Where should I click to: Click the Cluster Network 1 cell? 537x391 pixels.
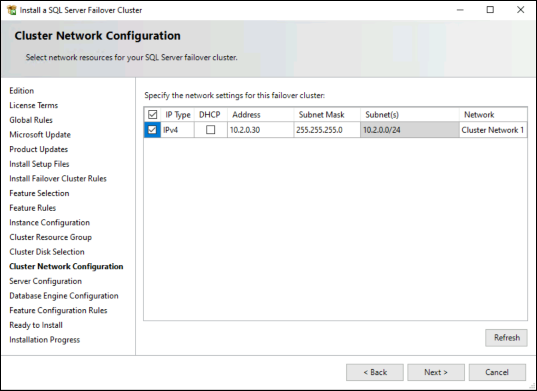[x=493, y=130]
